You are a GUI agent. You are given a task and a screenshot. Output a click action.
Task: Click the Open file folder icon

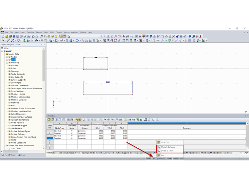pyautogui.click(x=7, y=36)
